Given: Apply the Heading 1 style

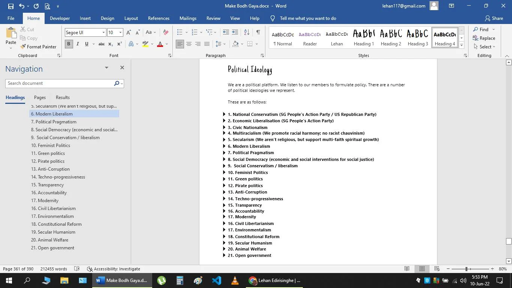Looking at the screenshot, I should pos(364,37).
